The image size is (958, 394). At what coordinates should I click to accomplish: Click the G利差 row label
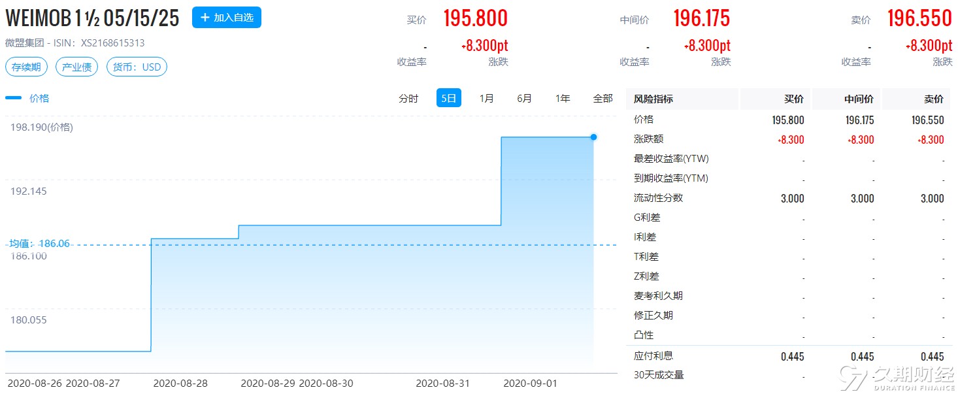tap(647, 218)
